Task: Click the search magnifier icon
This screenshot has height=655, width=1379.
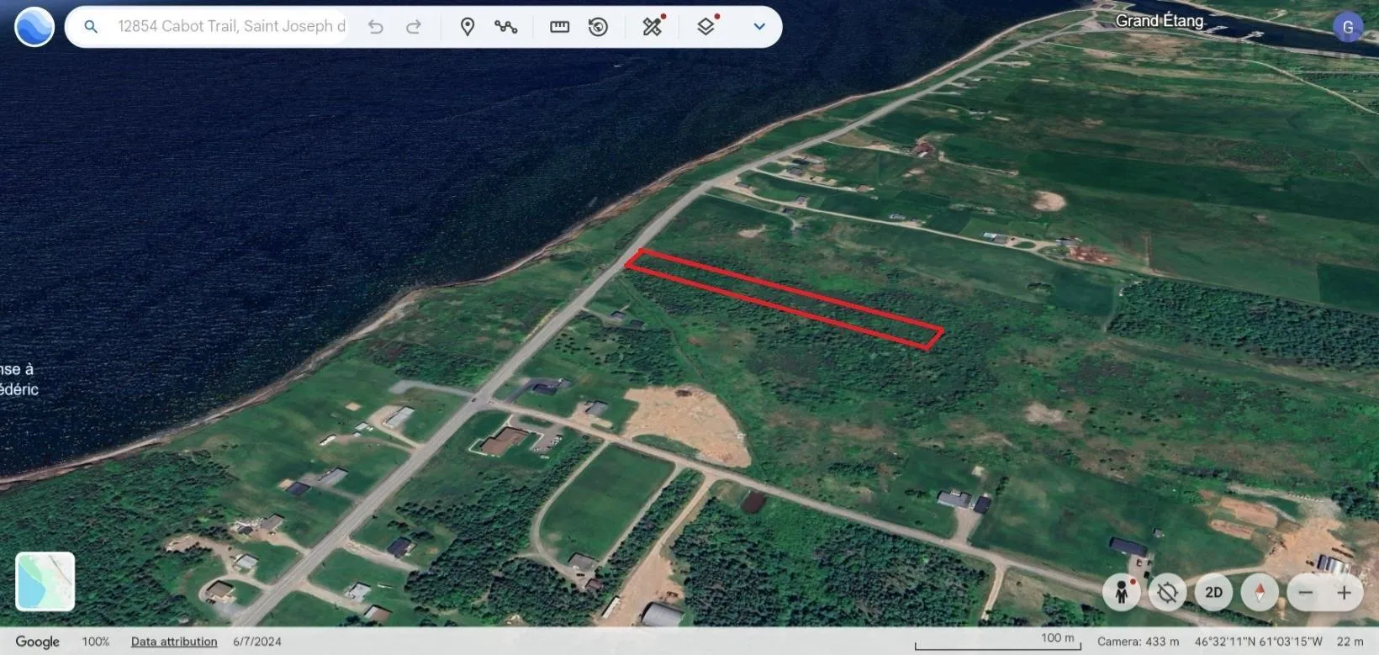Action: pyautogui.click(x=91, y=27)
